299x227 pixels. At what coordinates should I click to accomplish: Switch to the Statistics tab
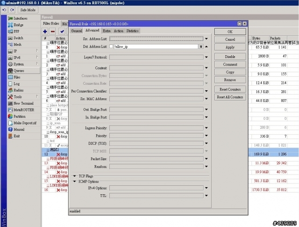pyautogui.click(x=132, y=31)
